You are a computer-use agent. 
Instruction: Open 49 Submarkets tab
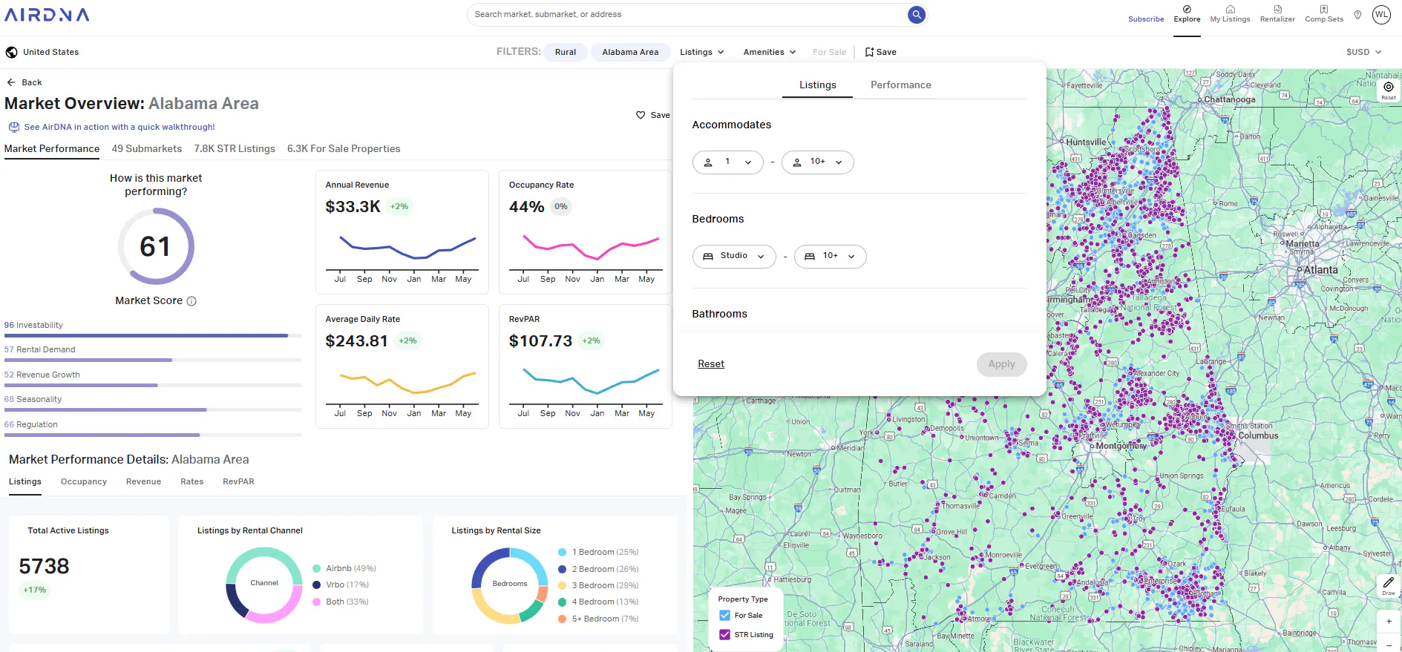tap(147, 149)
